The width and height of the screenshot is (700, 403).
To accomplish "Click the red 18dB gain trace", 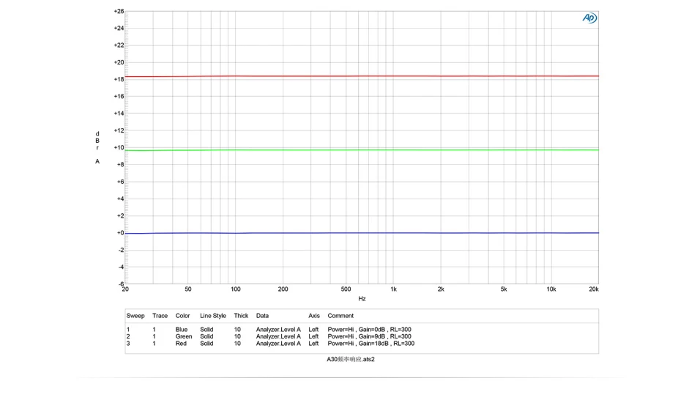I will [362, 76].
